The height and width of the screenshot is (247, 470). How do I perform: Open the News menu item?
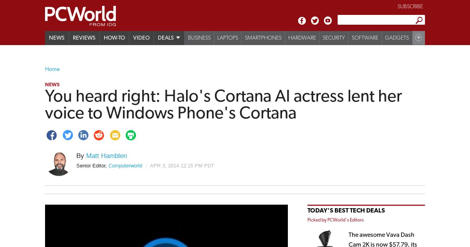57,38
